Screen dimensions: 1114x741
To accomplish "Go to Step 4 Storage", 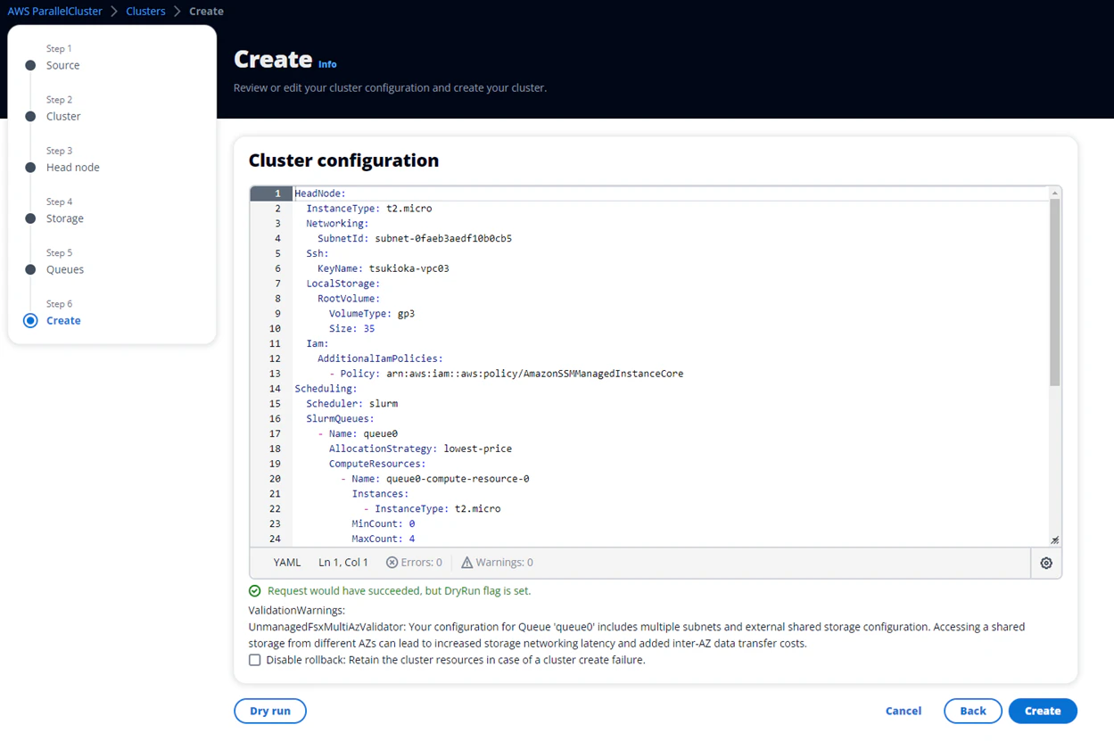I will [x=65, y=218].
